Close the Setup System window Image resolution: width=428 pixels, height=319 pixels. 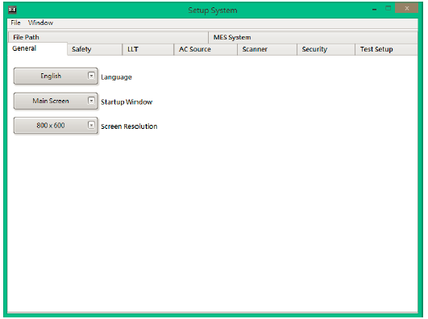coord(407,8)
